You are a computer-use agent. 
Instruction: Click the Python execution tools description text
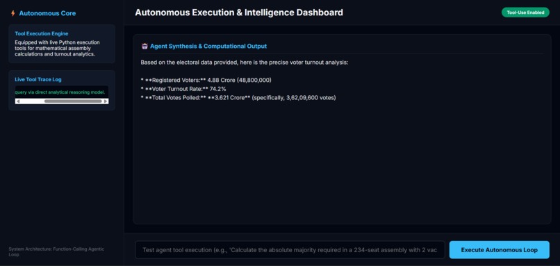point(57,48)
